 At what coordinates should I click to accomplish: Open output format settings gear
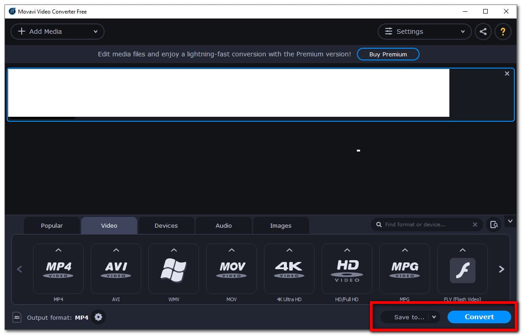[x=98, y=317]
